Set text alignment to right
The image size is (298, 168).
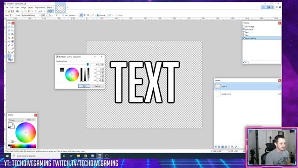[x=88, y=15]
